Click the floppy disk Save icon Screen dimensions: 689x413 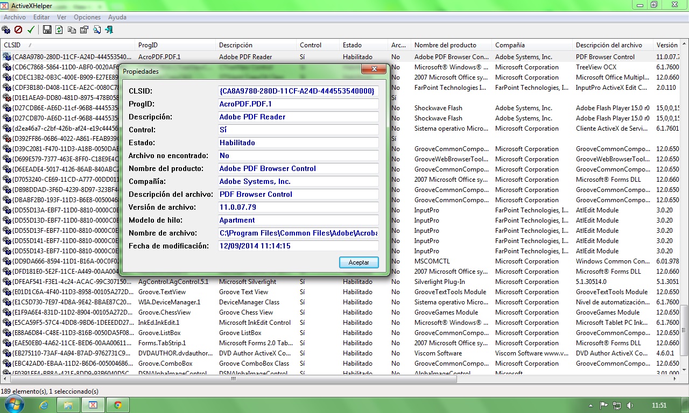(47, 30)
